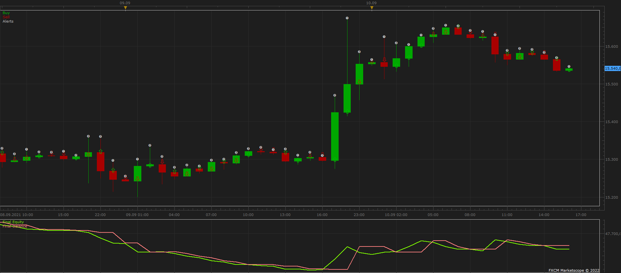Click the 15.300 price axis label

(612, 159)
